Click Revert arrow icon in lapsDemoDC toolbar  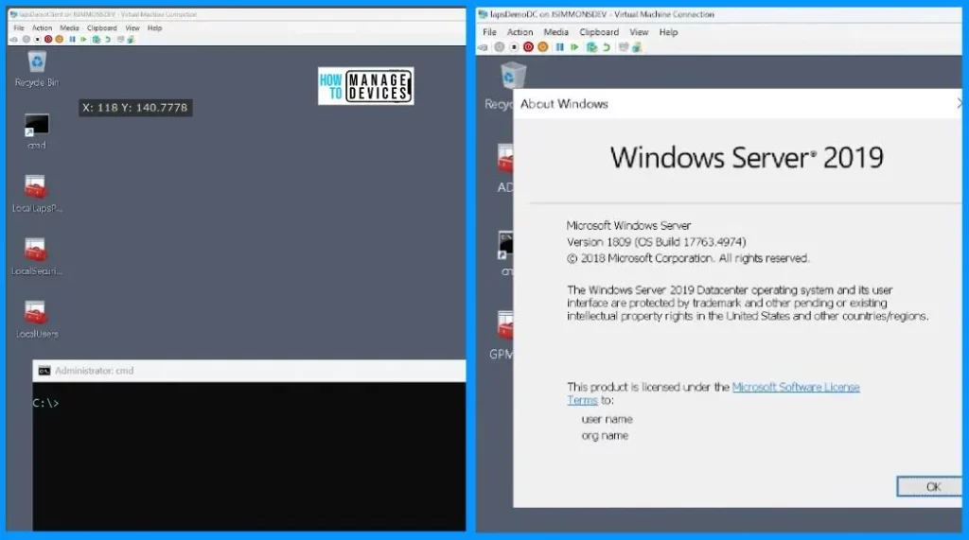607,47
